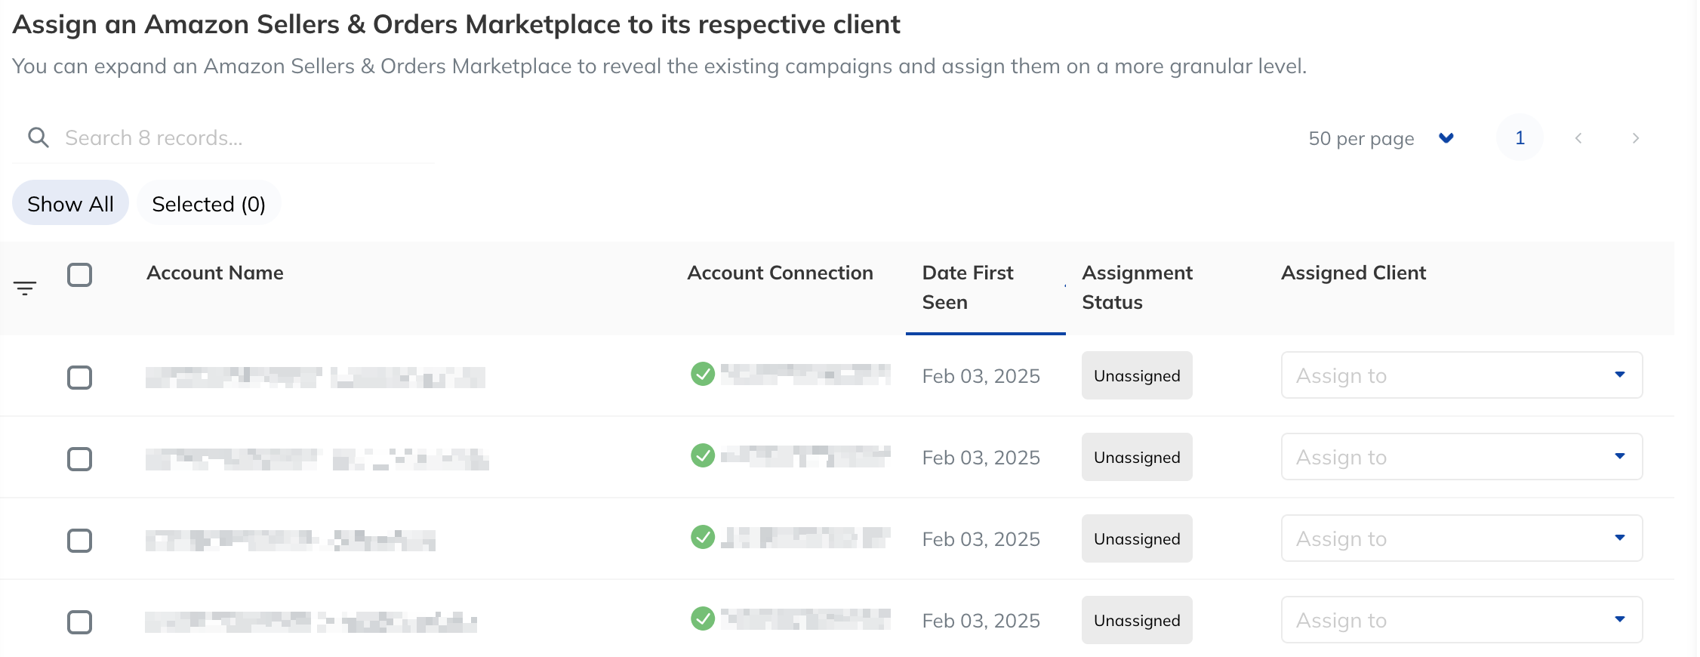Focus the Search 8 records field
The image size is (1700, 657).
(x=223, y=137)
